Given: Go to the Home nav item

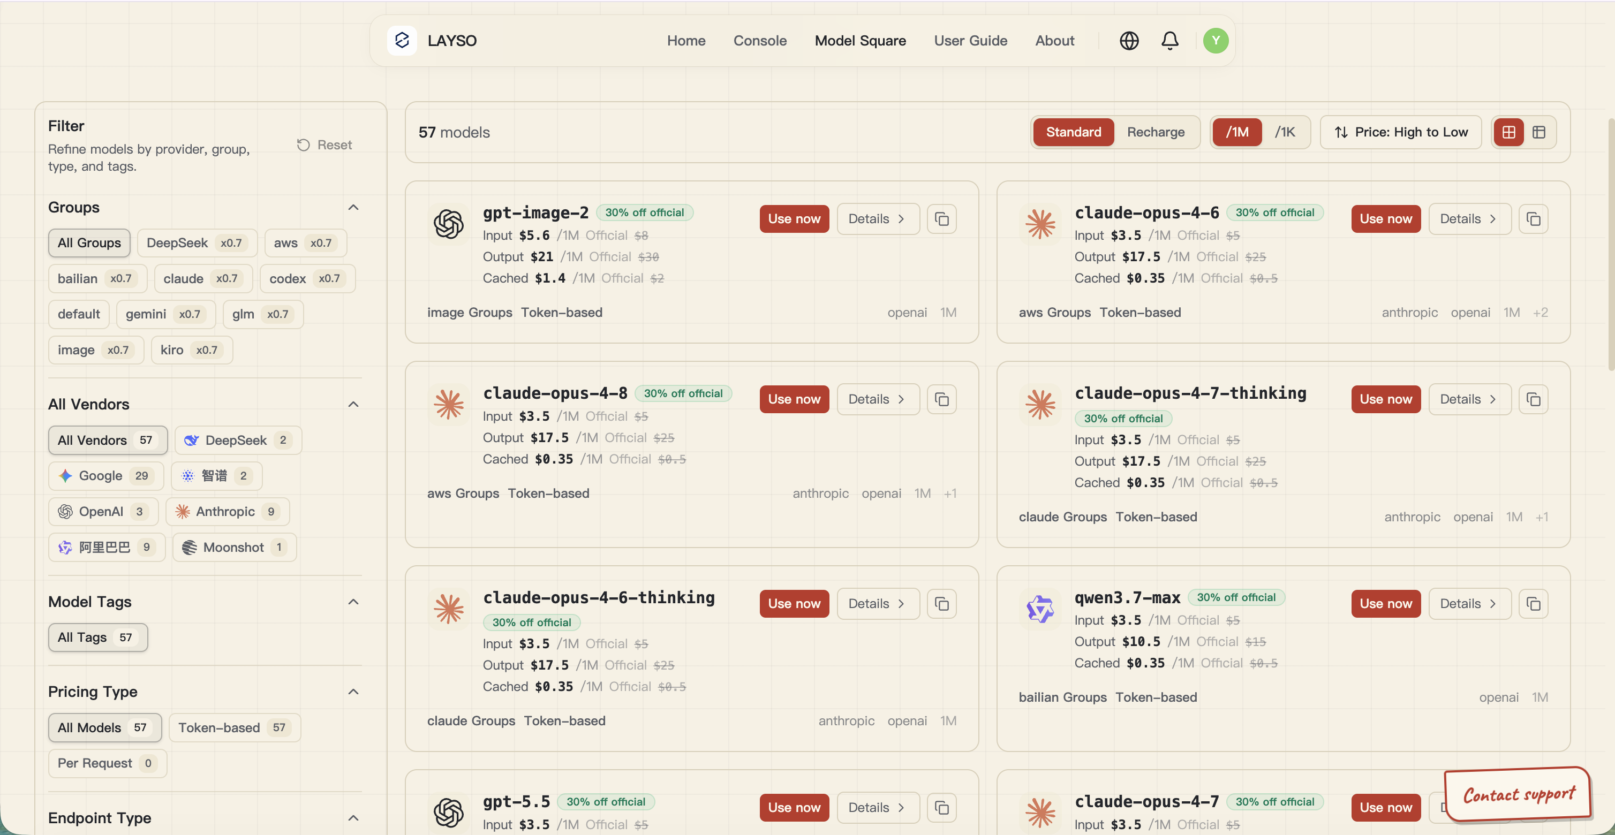Looking at the screenshot, I should coord(686,41).
